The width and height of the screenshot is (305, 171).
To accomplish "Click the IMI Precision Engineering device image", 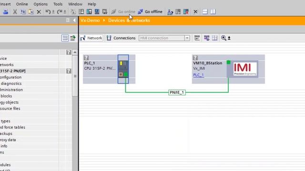I will (244, 69).
